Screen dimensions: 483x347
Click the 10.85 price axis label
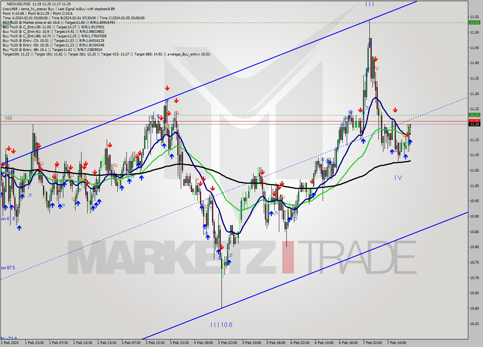coord(474,232)
